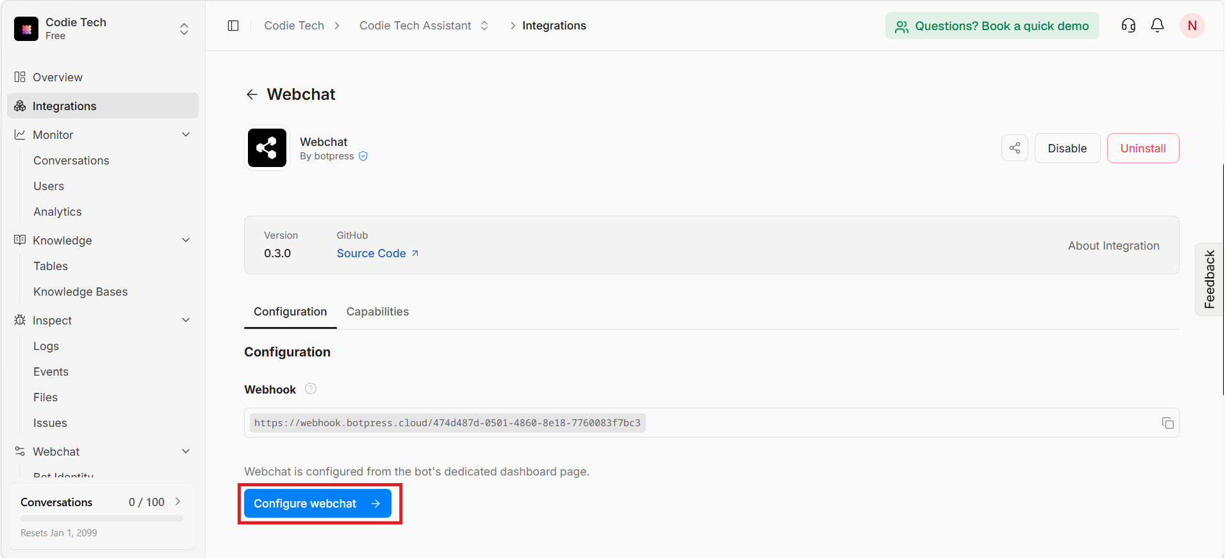Click the webhook URL field
Image resolution: width=1225 pixels, height=558 pixels.
(x=711, y=423)
